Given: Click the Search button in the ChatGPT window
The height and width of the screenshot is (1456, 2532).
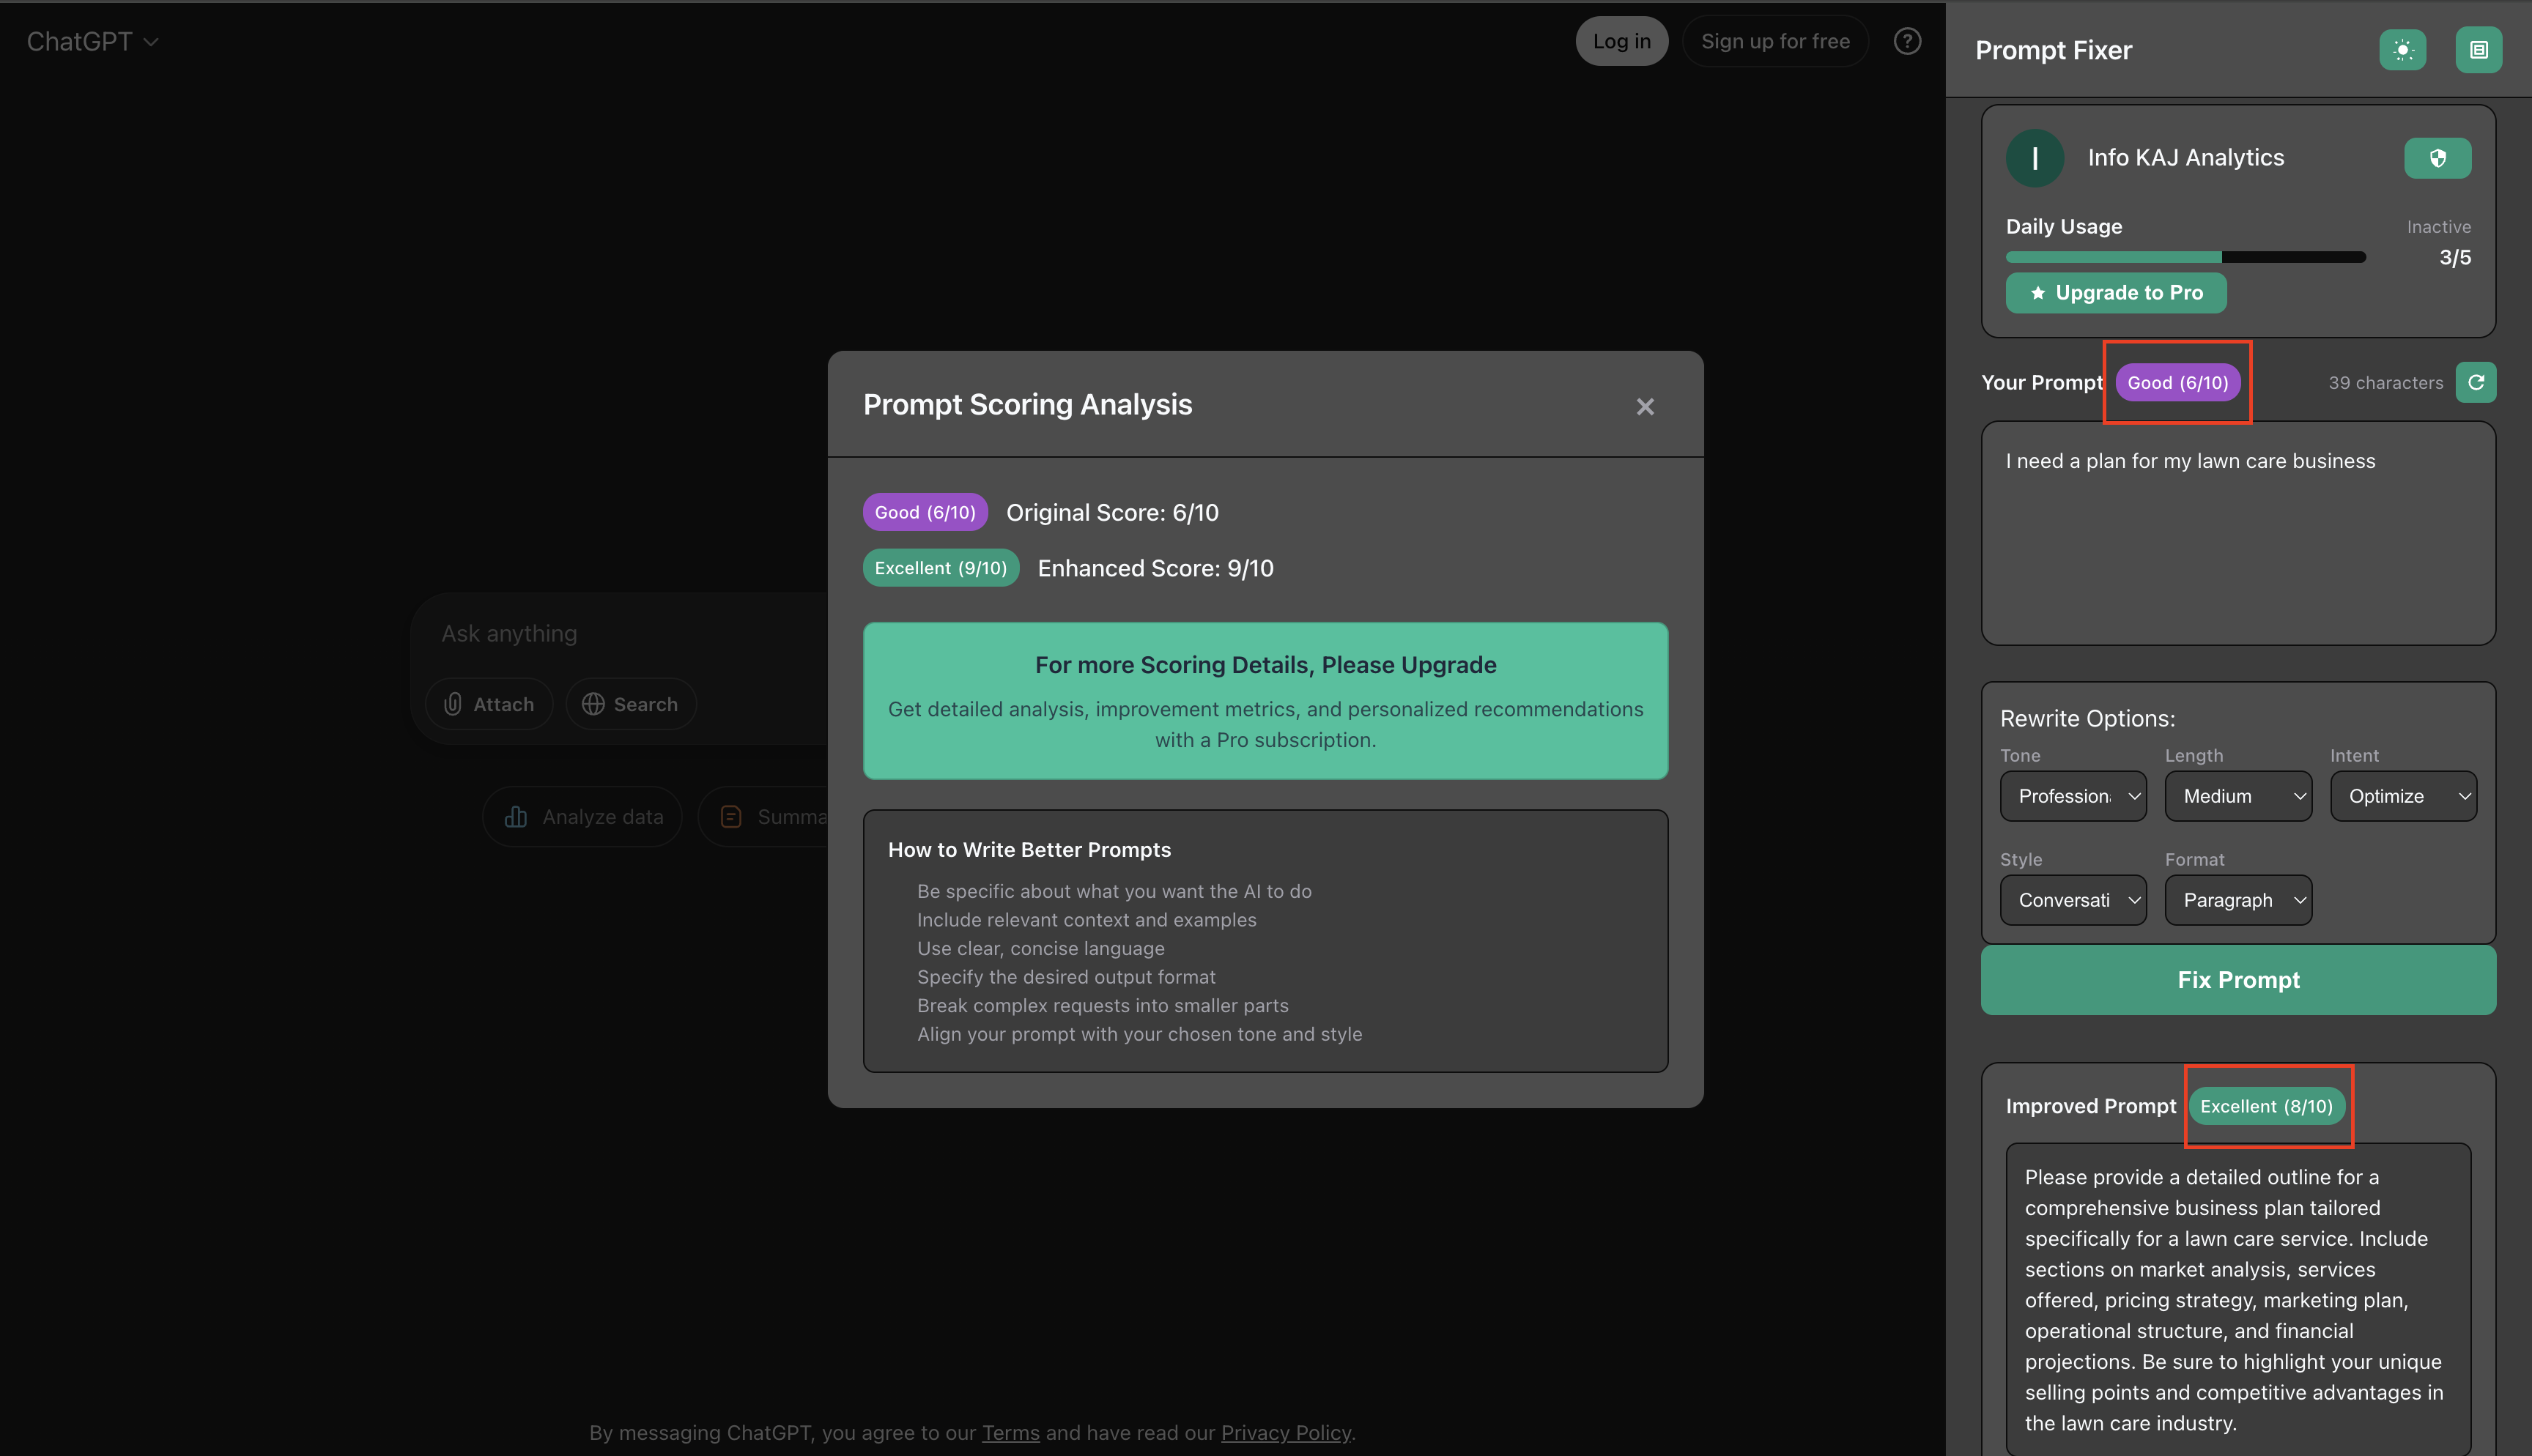Looking at the screenshot, I should (x=630, y=704).
